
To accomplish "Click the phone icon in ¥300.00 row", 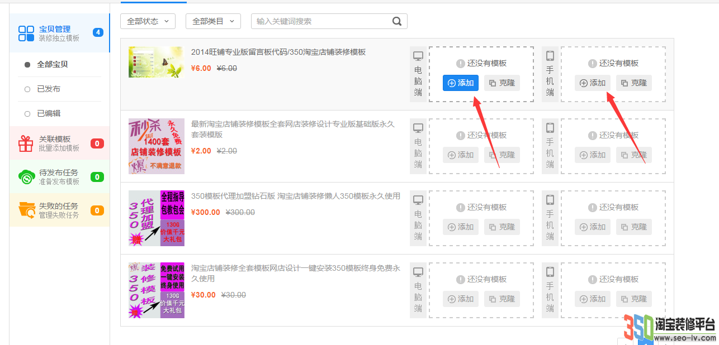I will [550, 200].
